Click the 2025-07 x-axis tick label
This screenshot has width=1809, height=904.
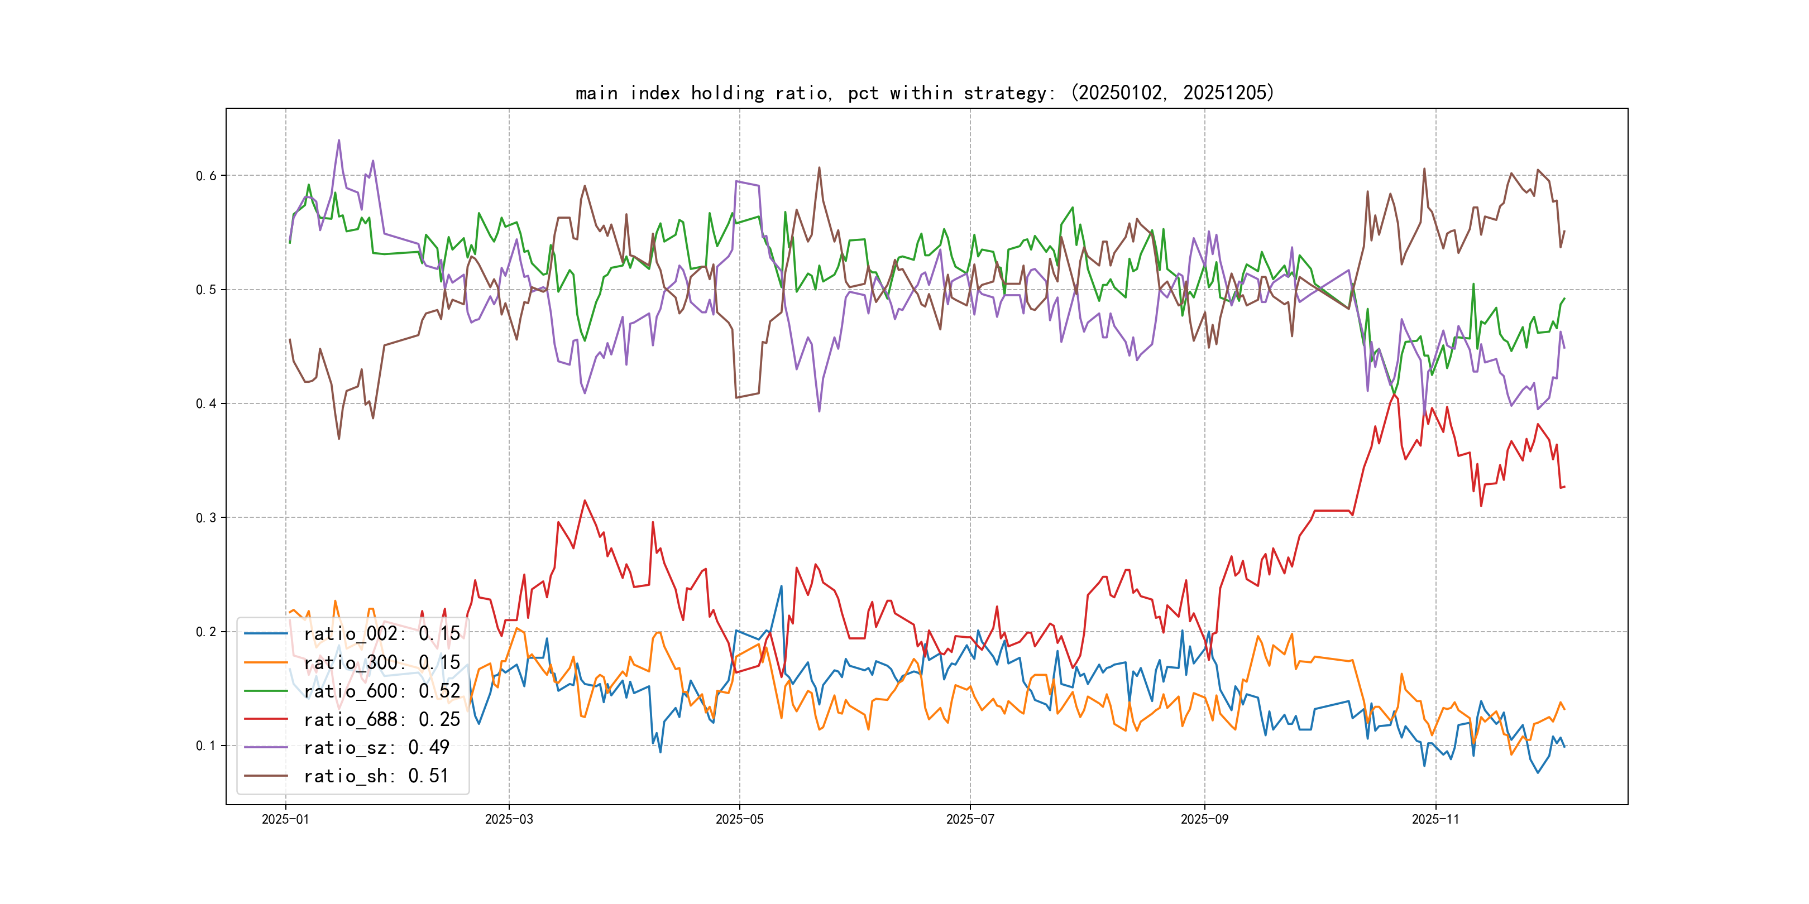pos(970,819)
